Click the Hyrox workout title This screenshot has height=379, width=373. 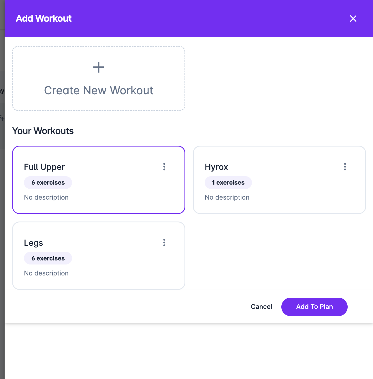(x=216, y=167)
